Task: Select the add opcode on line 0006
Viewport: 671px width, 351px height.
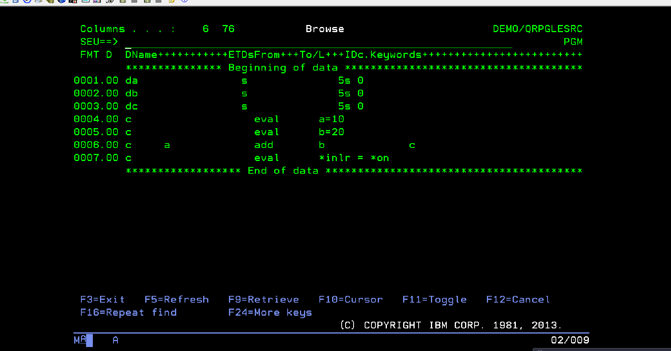Action: tap(264, 145)
